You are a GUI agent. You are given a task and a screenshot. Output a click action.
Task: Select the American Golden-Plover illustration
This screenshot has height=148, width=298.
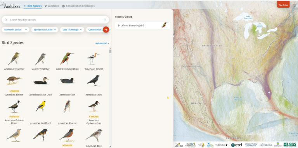[14, 106]
